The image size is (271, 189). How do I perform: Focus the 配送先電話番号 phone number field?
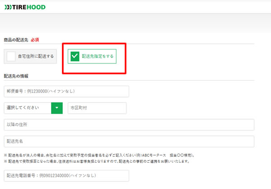click(x=66, y=175)
